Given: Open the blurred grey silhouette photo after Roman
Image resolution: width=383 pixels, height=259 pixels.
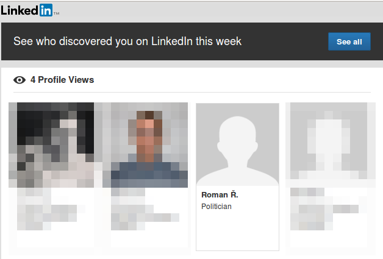Looking at the screenshot, I should [330, 144].
